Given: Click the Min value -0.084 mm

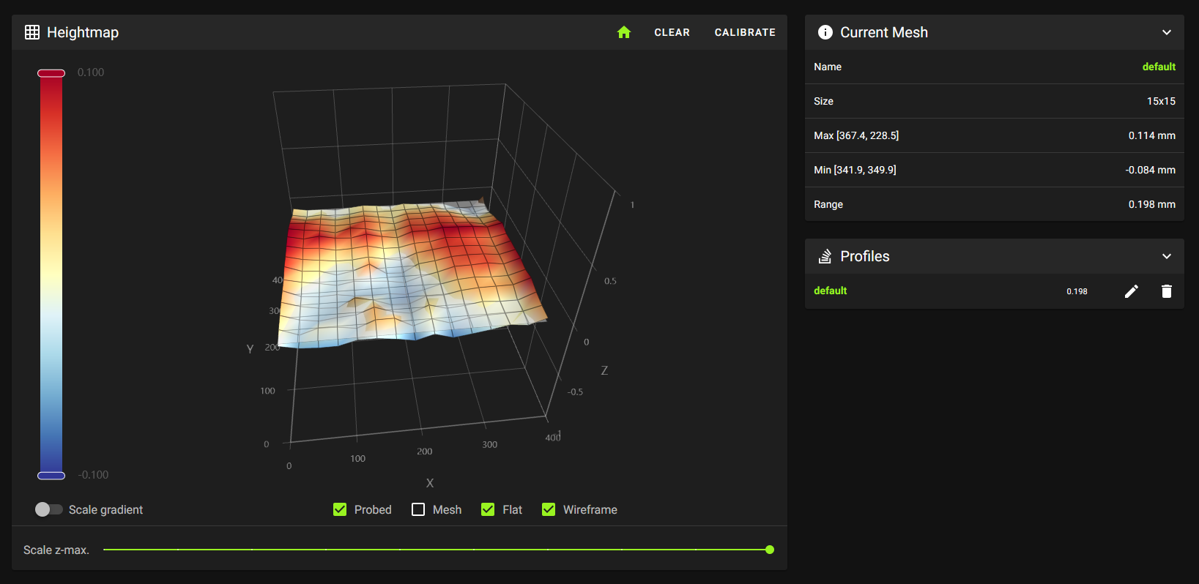Looking at the screenshot, I should click(1150, 170).
